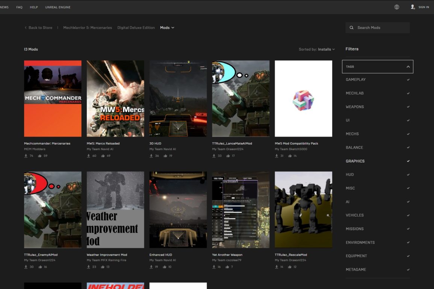434x289 pixels.
Task: Click the sign-in user avatar icon
Action: click(413, 7)
